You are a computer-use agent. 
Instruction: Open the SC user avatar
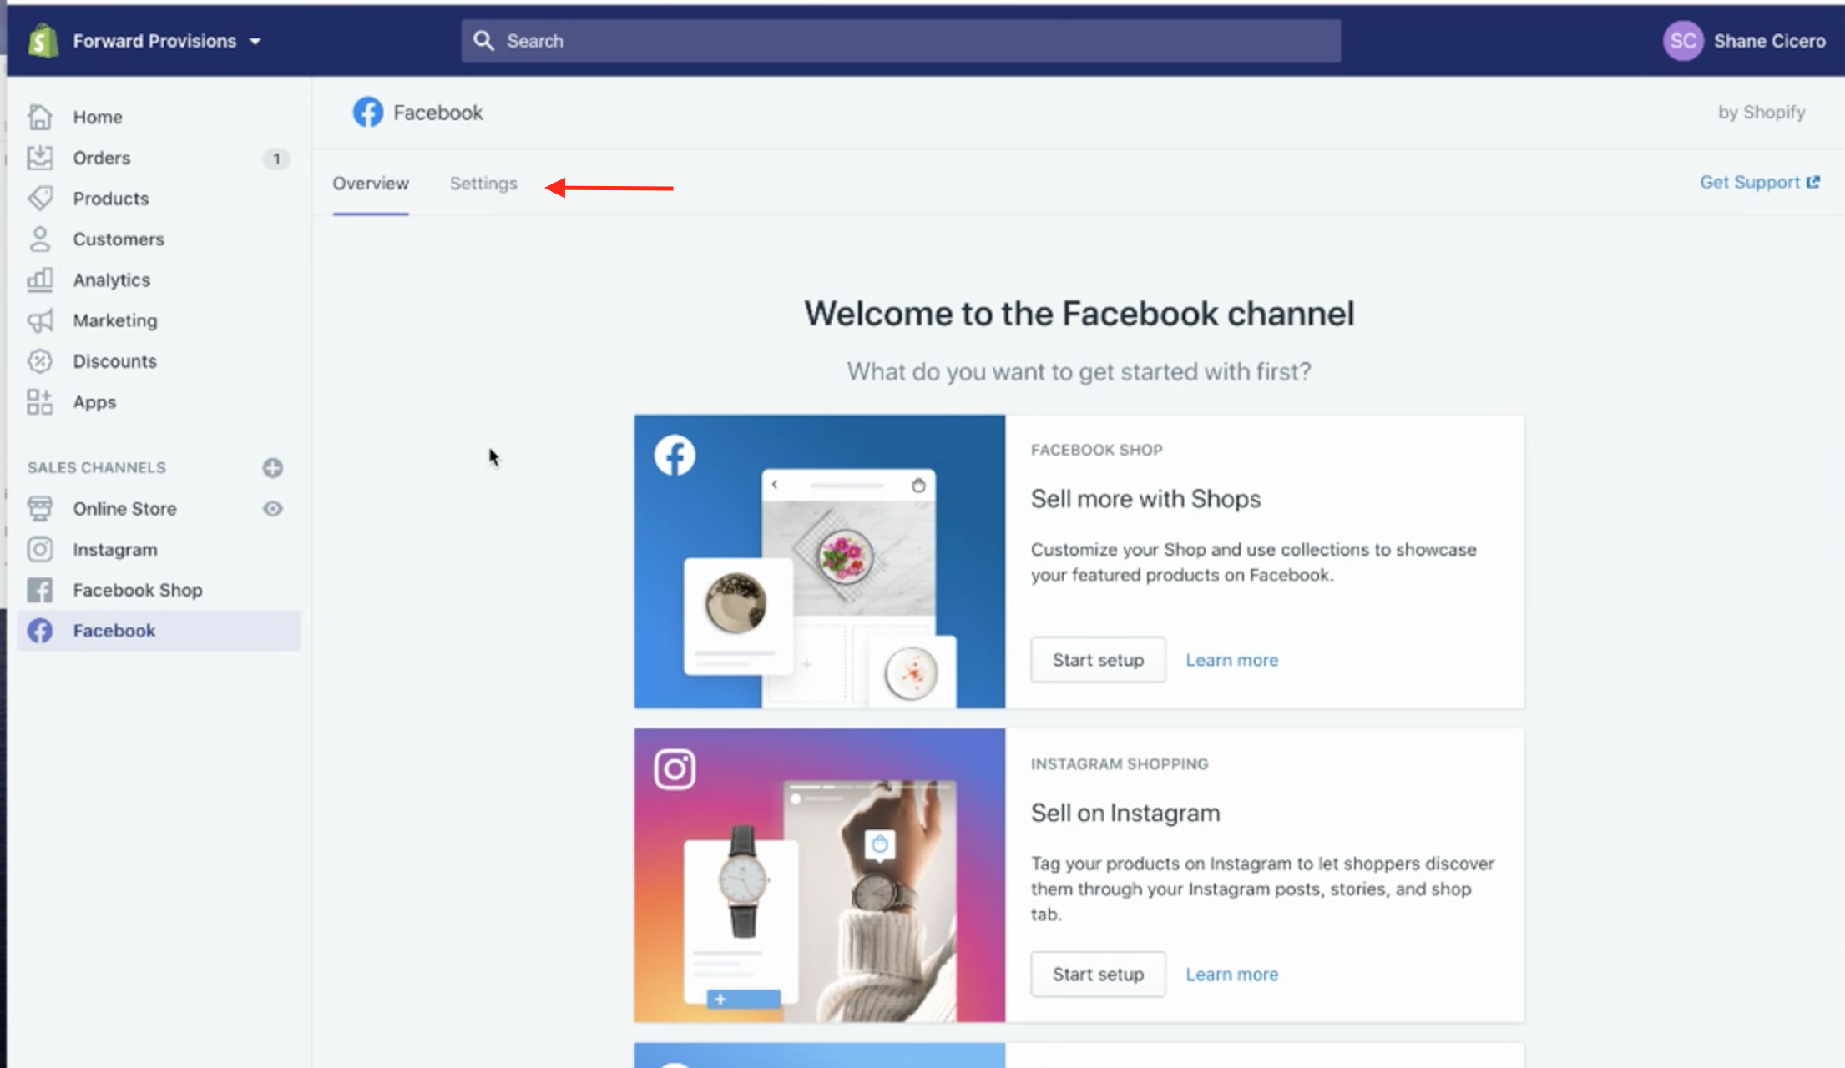pos(1683,41)
